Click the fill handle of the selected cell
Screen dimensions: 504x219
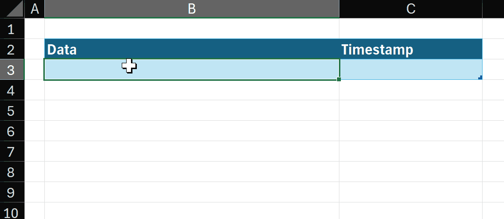tap(339, 79)
